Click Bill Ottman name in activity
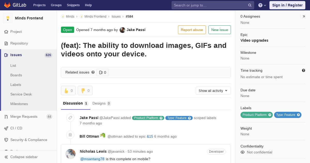The height and width of the screenshot is (163, 310). tap(89, 136)
